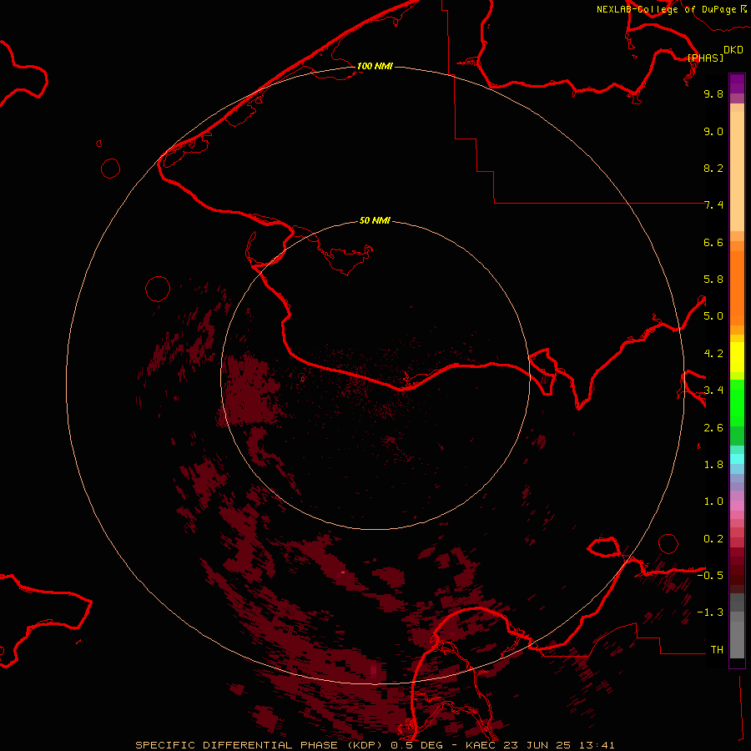Click the 100 NMI range ring label
Screen dimensions: 751x751
(375, 66)
